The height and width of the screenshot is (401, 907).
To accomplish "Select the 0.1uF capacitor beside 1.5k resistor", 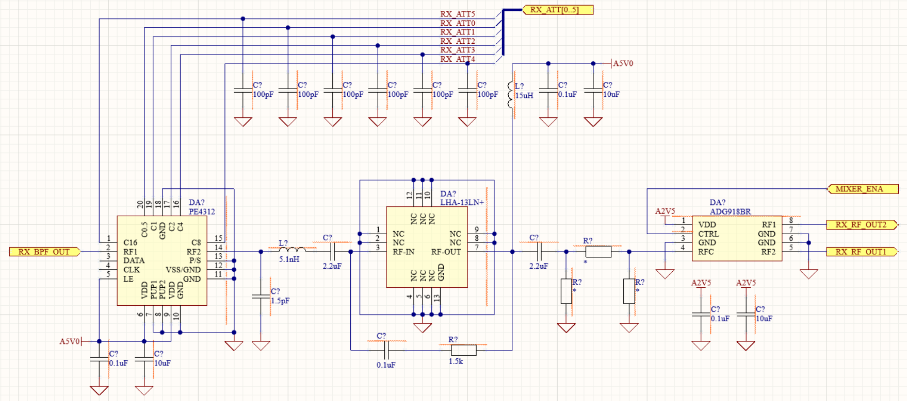I will pos(386,350).
